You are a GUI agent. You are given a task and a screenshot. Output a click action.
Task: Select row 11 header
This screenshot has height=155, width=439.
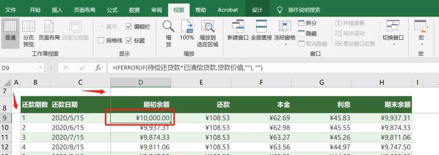click(5, 137)
